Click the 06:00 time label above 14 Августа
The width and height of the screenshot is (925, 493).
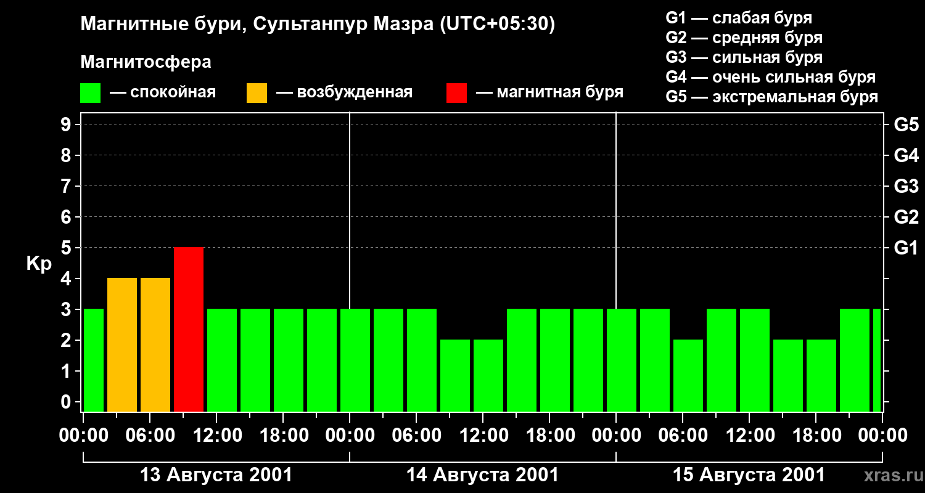tap(416, 436)
